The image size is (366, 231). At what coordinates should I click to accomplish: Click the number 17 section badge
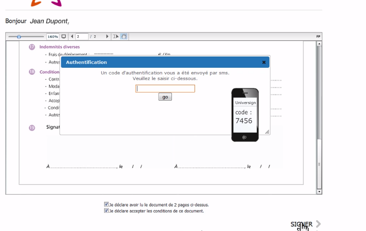pos(32,47)
